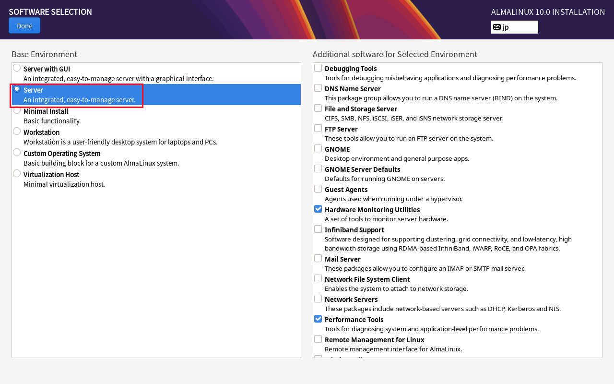This screenshot has height=384, width=614.
Task: Click 'Defaults for running GNOME on servers.' text
Action: click(385, 179)
